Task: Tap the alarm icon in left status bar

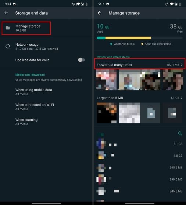Action: click(73, 4)
